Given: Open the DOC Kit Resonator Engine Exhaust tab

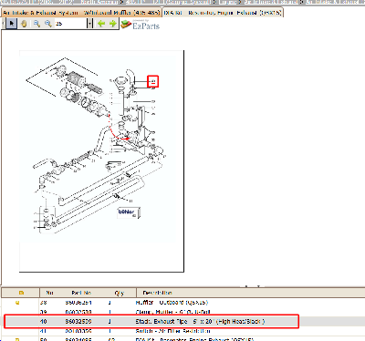Looking at the screenshot, I should pos(223,13).
